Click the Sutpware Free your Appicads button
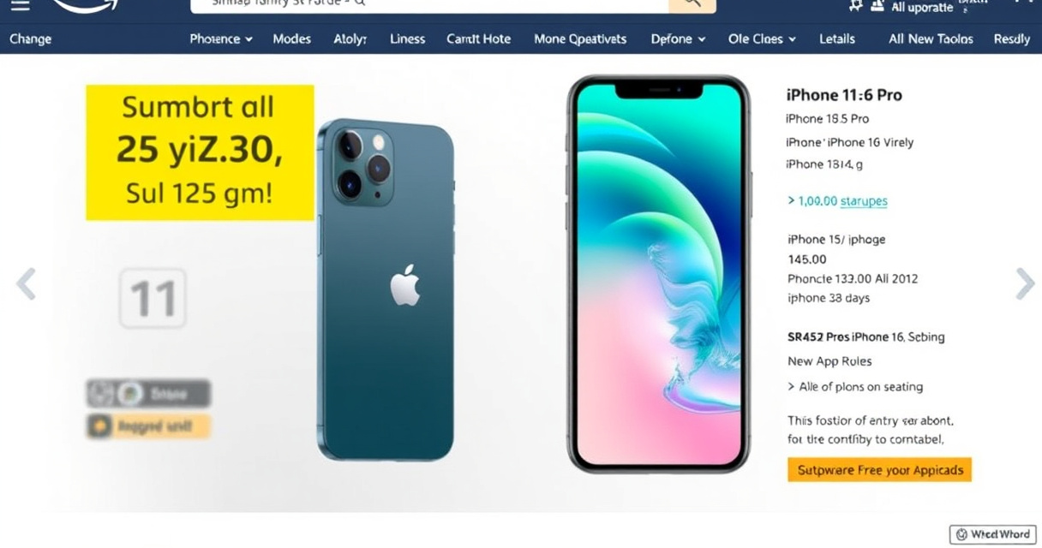The height and width of the screenshot is (548, 1042). 880,470
